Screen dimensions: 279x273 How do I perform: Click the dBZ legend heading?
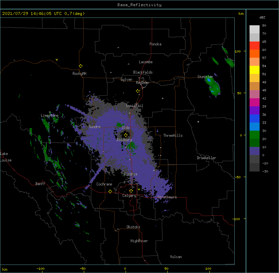tap(262, 17)
